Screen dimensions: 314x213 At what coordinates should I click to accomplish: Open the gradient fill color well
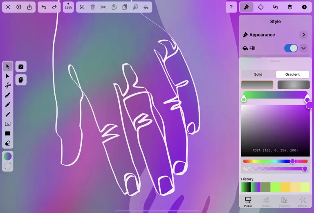coord(8,156)
